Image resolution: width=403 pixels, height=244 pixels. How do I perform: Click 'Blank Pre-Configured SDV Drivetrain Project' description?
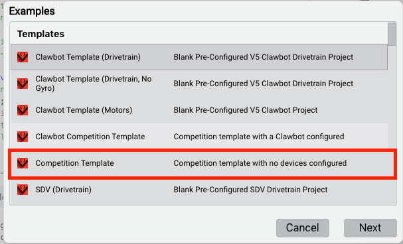tap(250, 190)
